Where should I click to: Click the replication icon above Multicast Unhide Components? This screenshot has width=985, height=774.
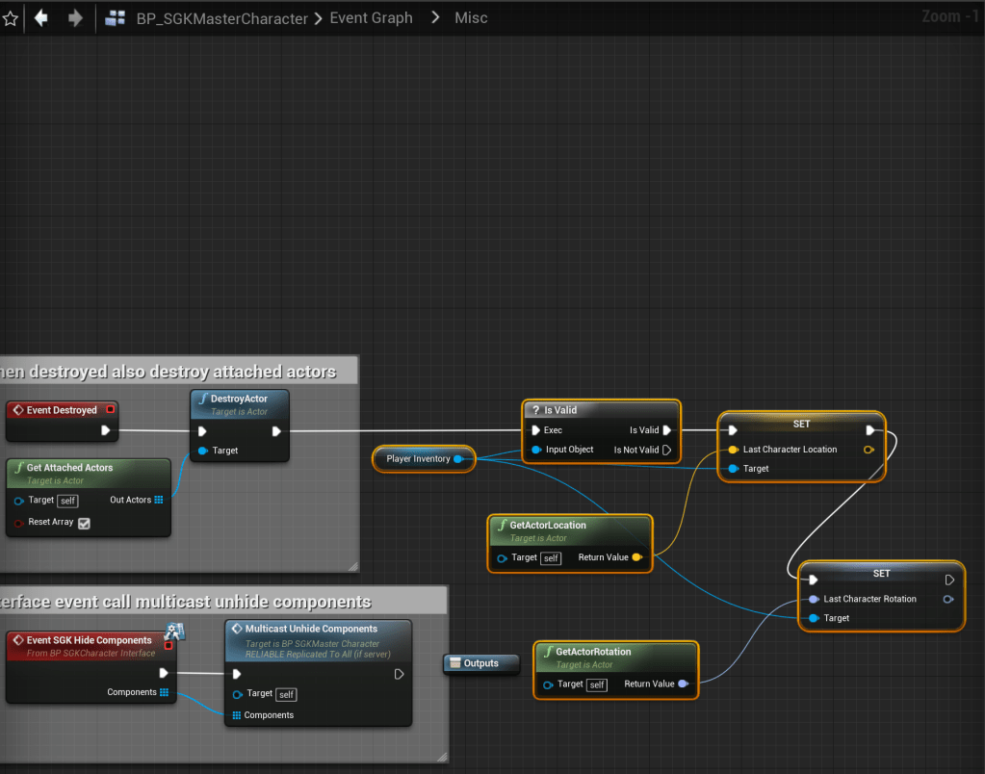pyautogui.click(x=174, y=632)
